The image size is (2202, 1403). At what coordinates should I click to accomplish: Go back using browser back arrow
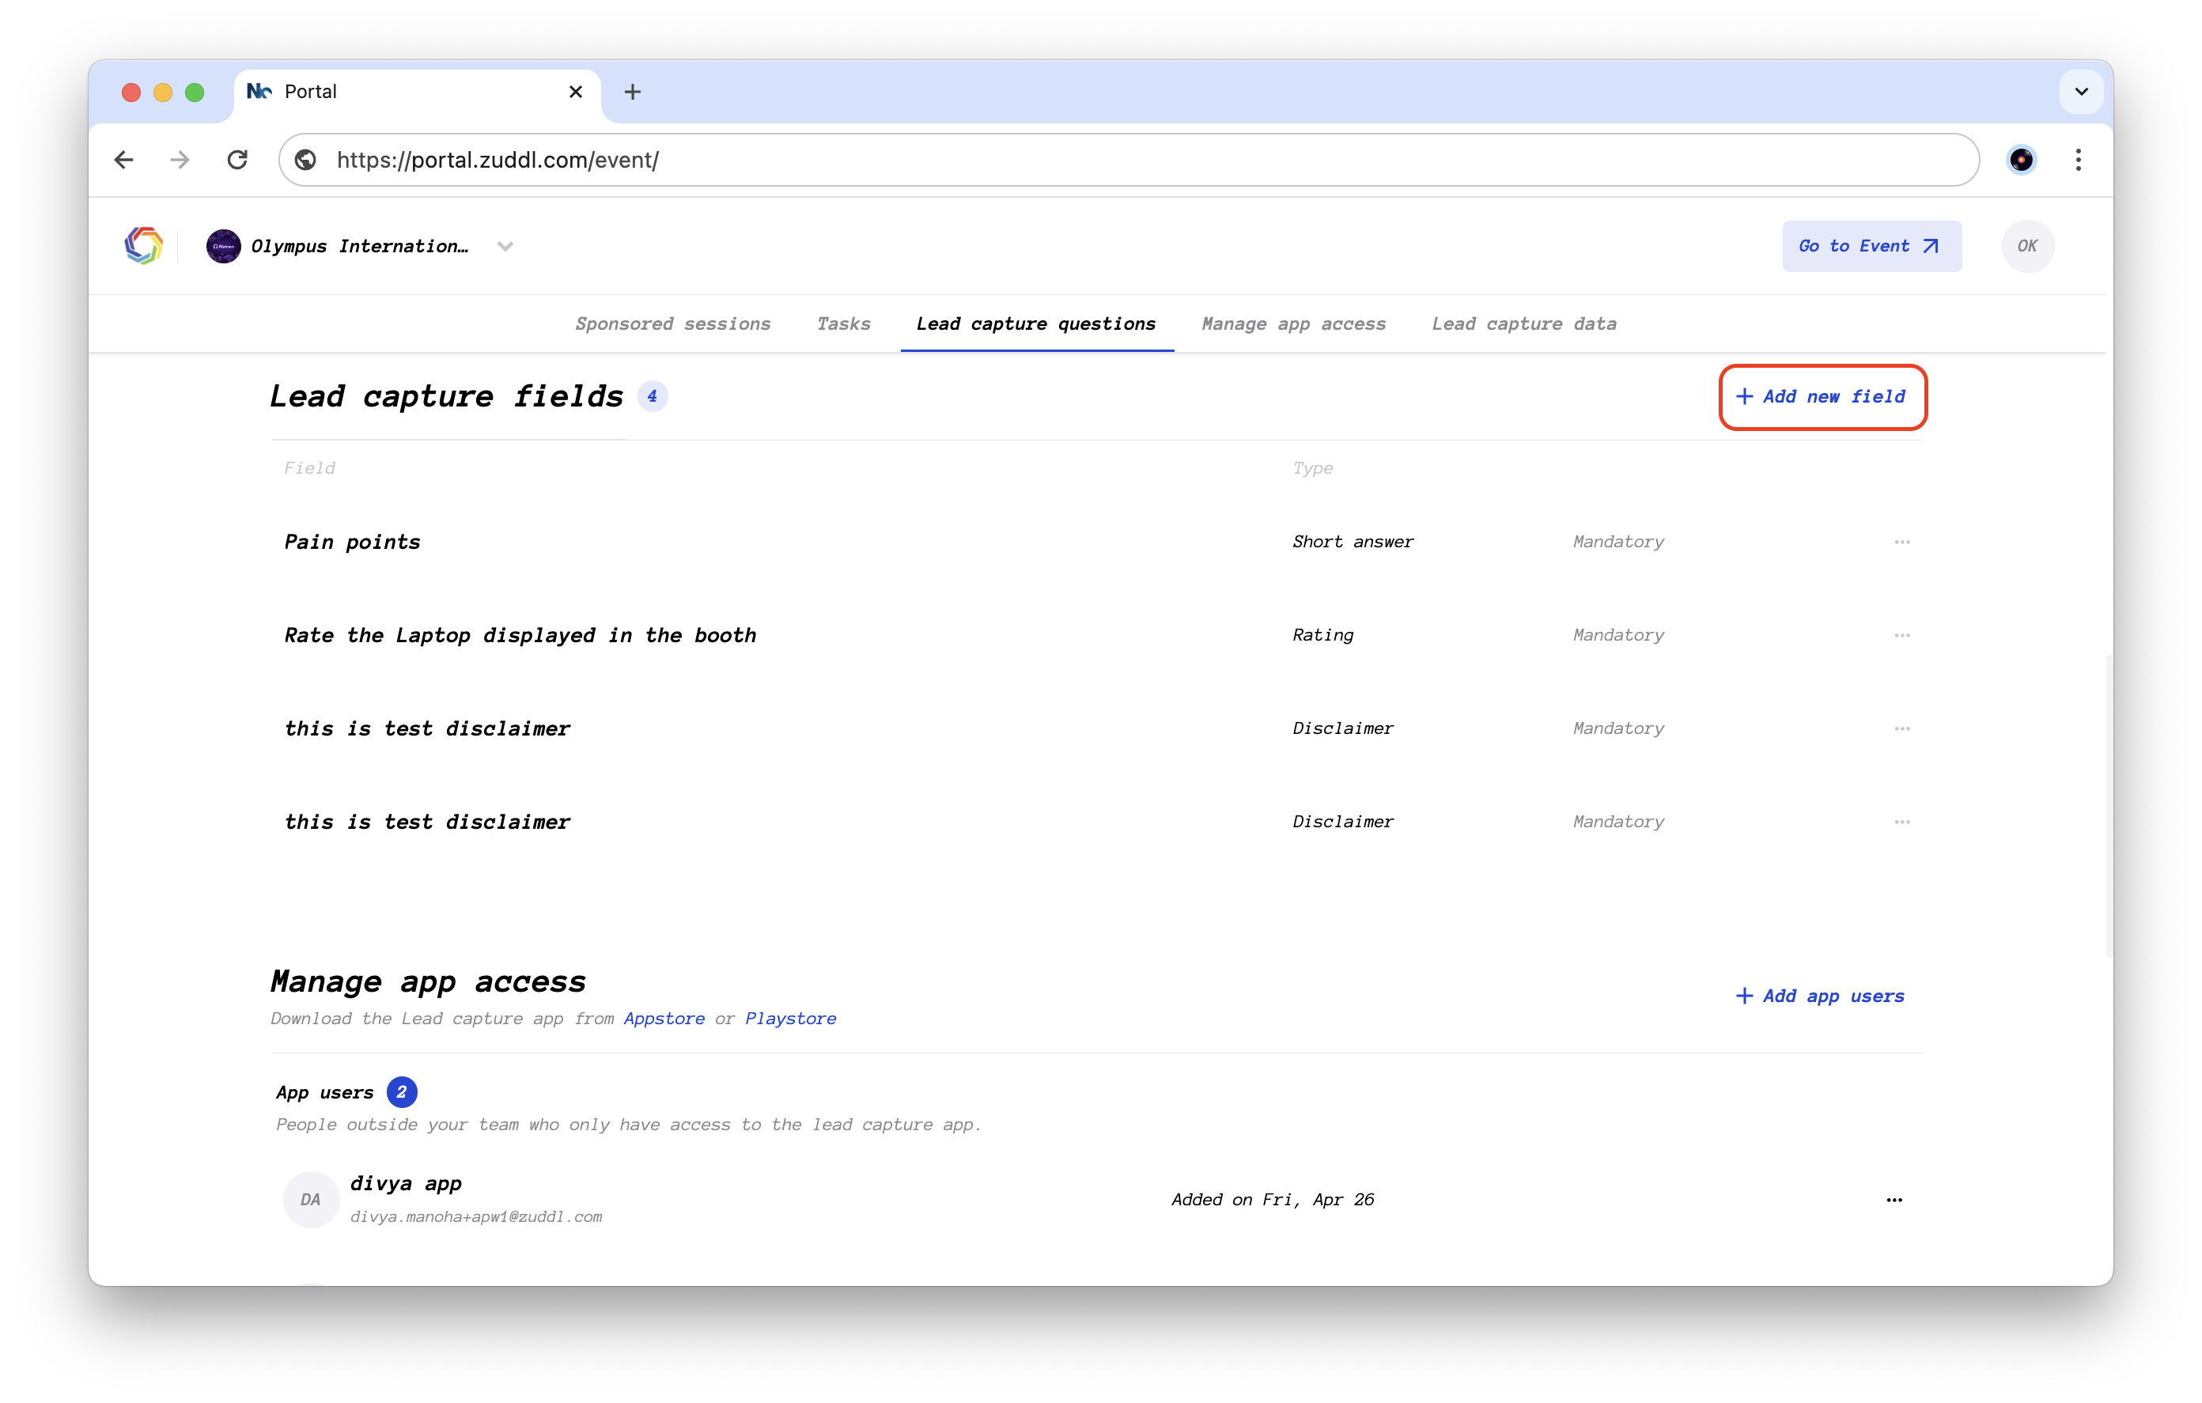pyautogui.click(x=124, y=160)
